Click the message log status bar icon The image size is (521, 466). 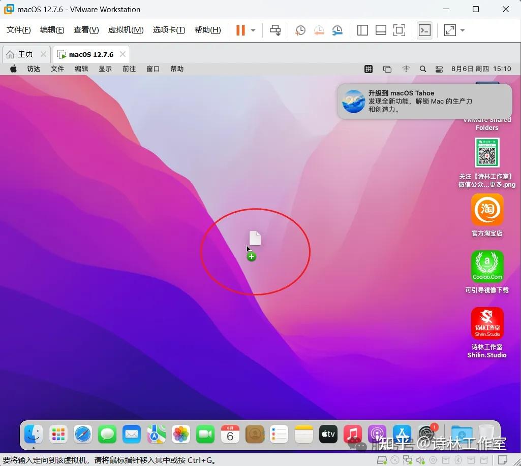502,460
